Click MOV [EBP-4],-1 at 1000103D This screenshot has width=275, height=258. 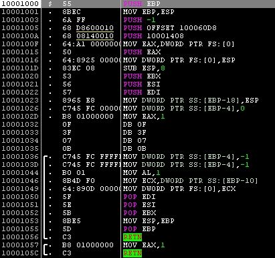point(186,165)
